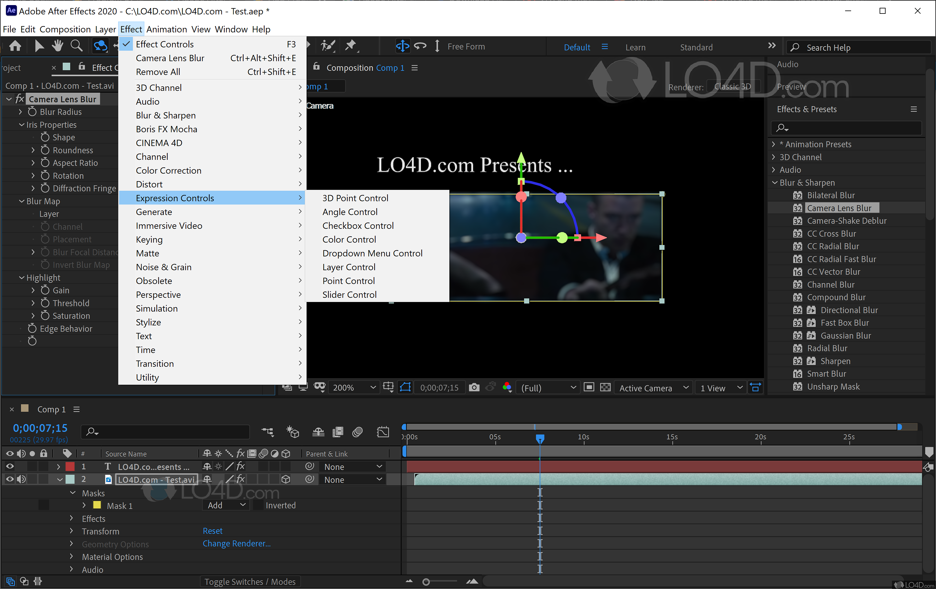
Task: Open Effects & Presets panel menu icon
Action: tap(913, 109)
